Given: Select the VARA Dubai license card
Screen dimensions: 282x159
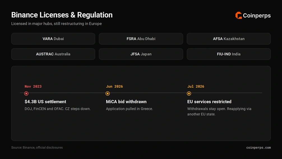Looking at the screenshot, I should point(53,39).
